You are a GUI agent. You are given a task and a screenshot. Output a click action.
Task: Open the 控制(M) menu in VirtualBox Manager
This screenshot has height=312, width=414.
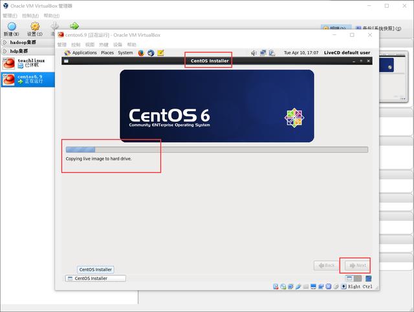tap(30, 16)
